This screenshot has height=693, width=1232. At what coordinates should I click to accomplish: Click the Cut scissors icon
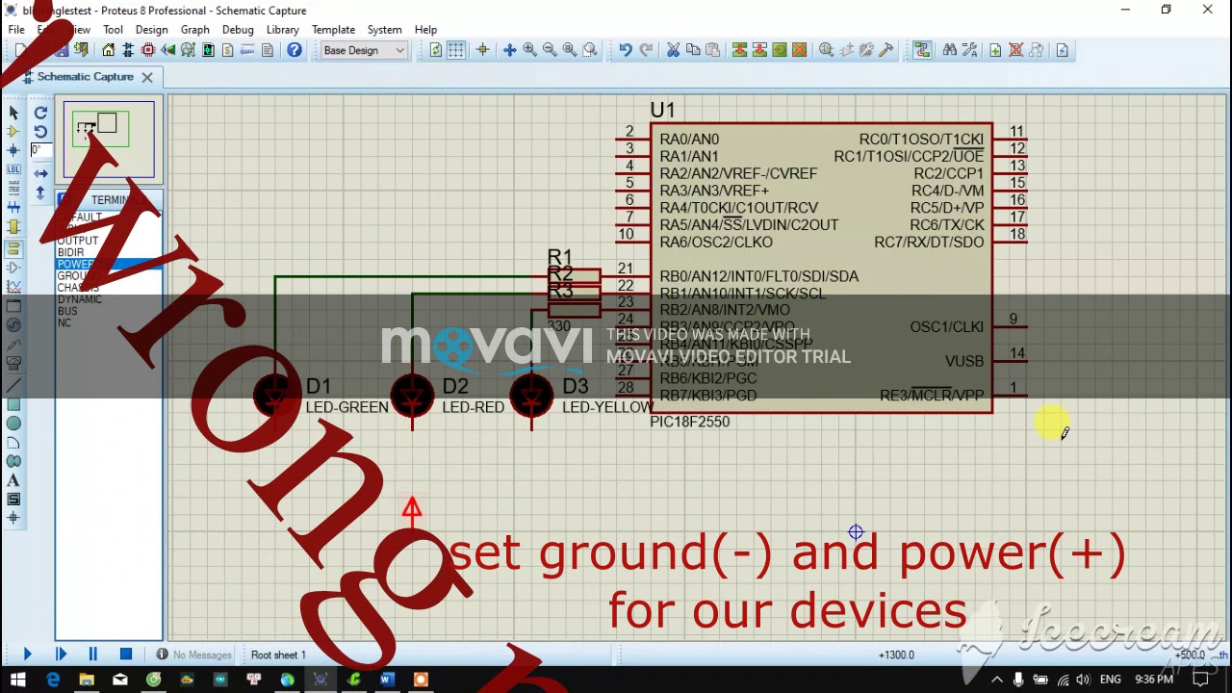(x=673, y=50)
